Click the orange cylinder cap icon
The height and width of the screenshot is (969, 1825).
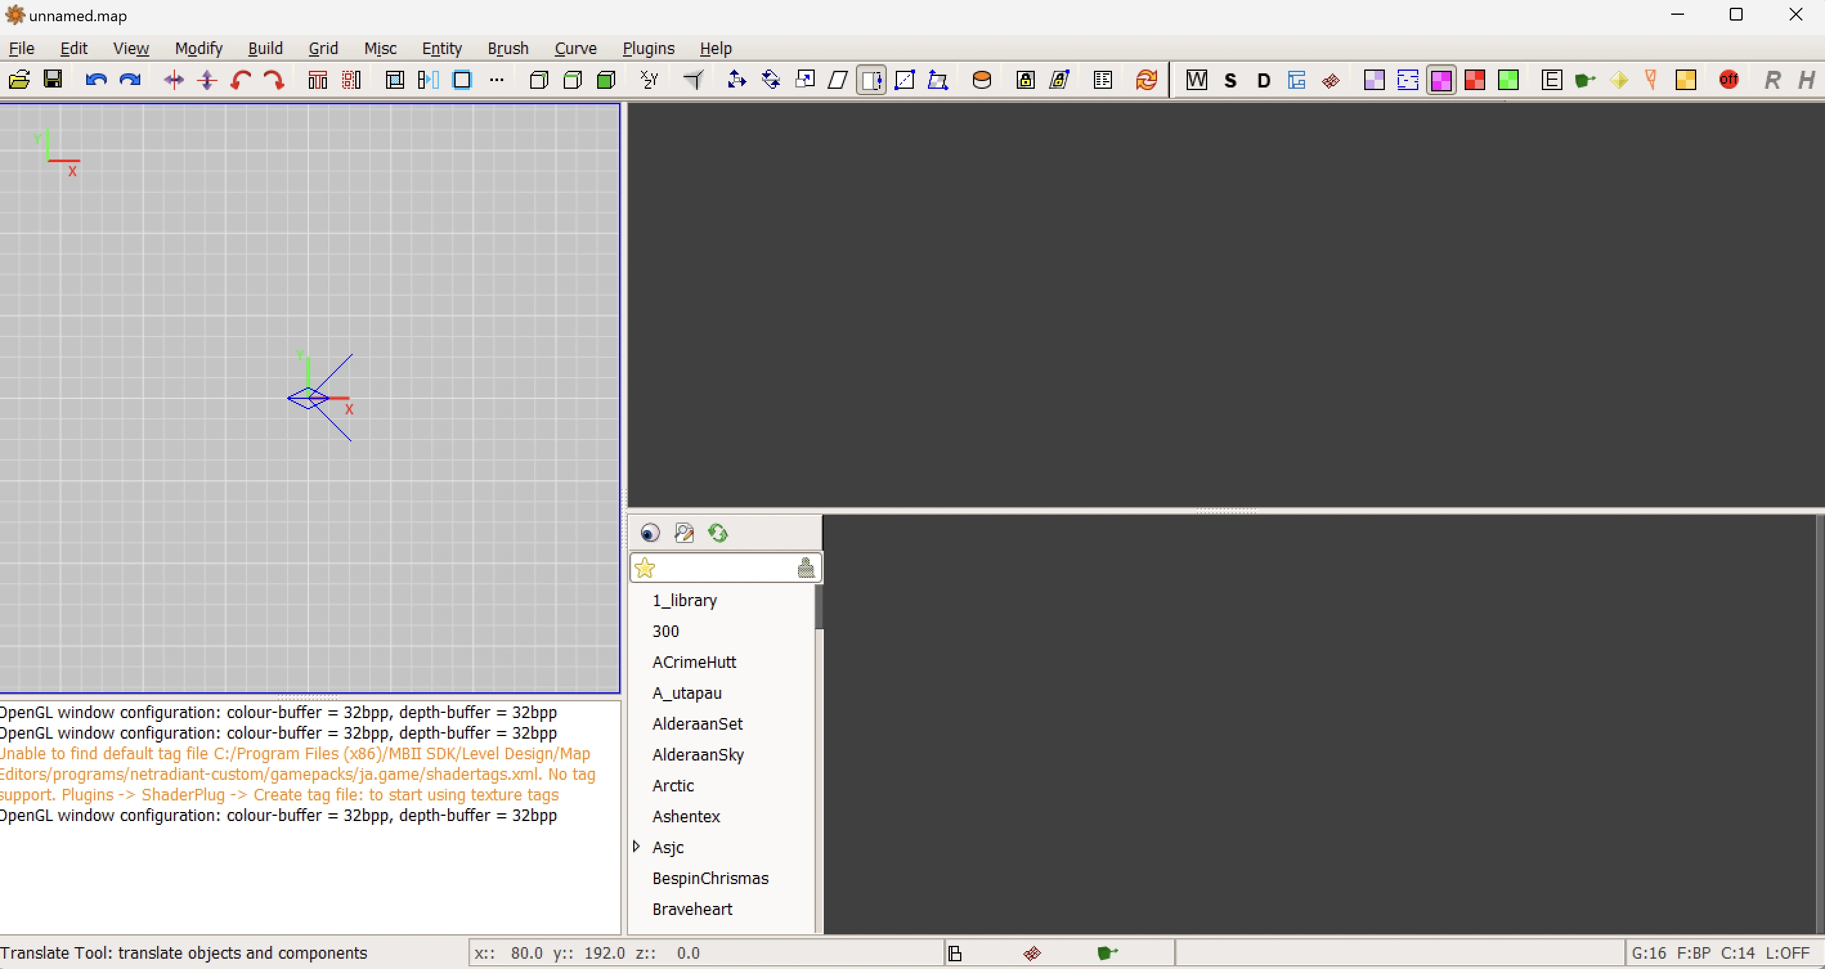tap(981, 79)
